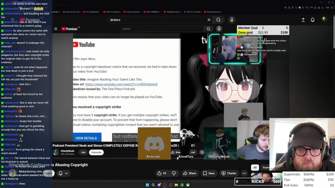Open more actions three-dot menu
This screenshot has height=188, width=335.
coord(244,173)
